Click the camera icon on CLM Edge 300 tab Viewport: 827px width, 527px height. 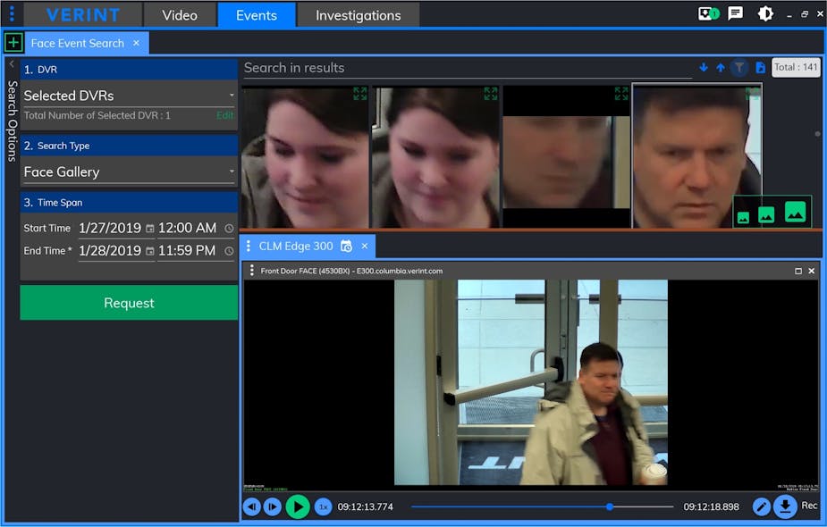pos(347,247)
